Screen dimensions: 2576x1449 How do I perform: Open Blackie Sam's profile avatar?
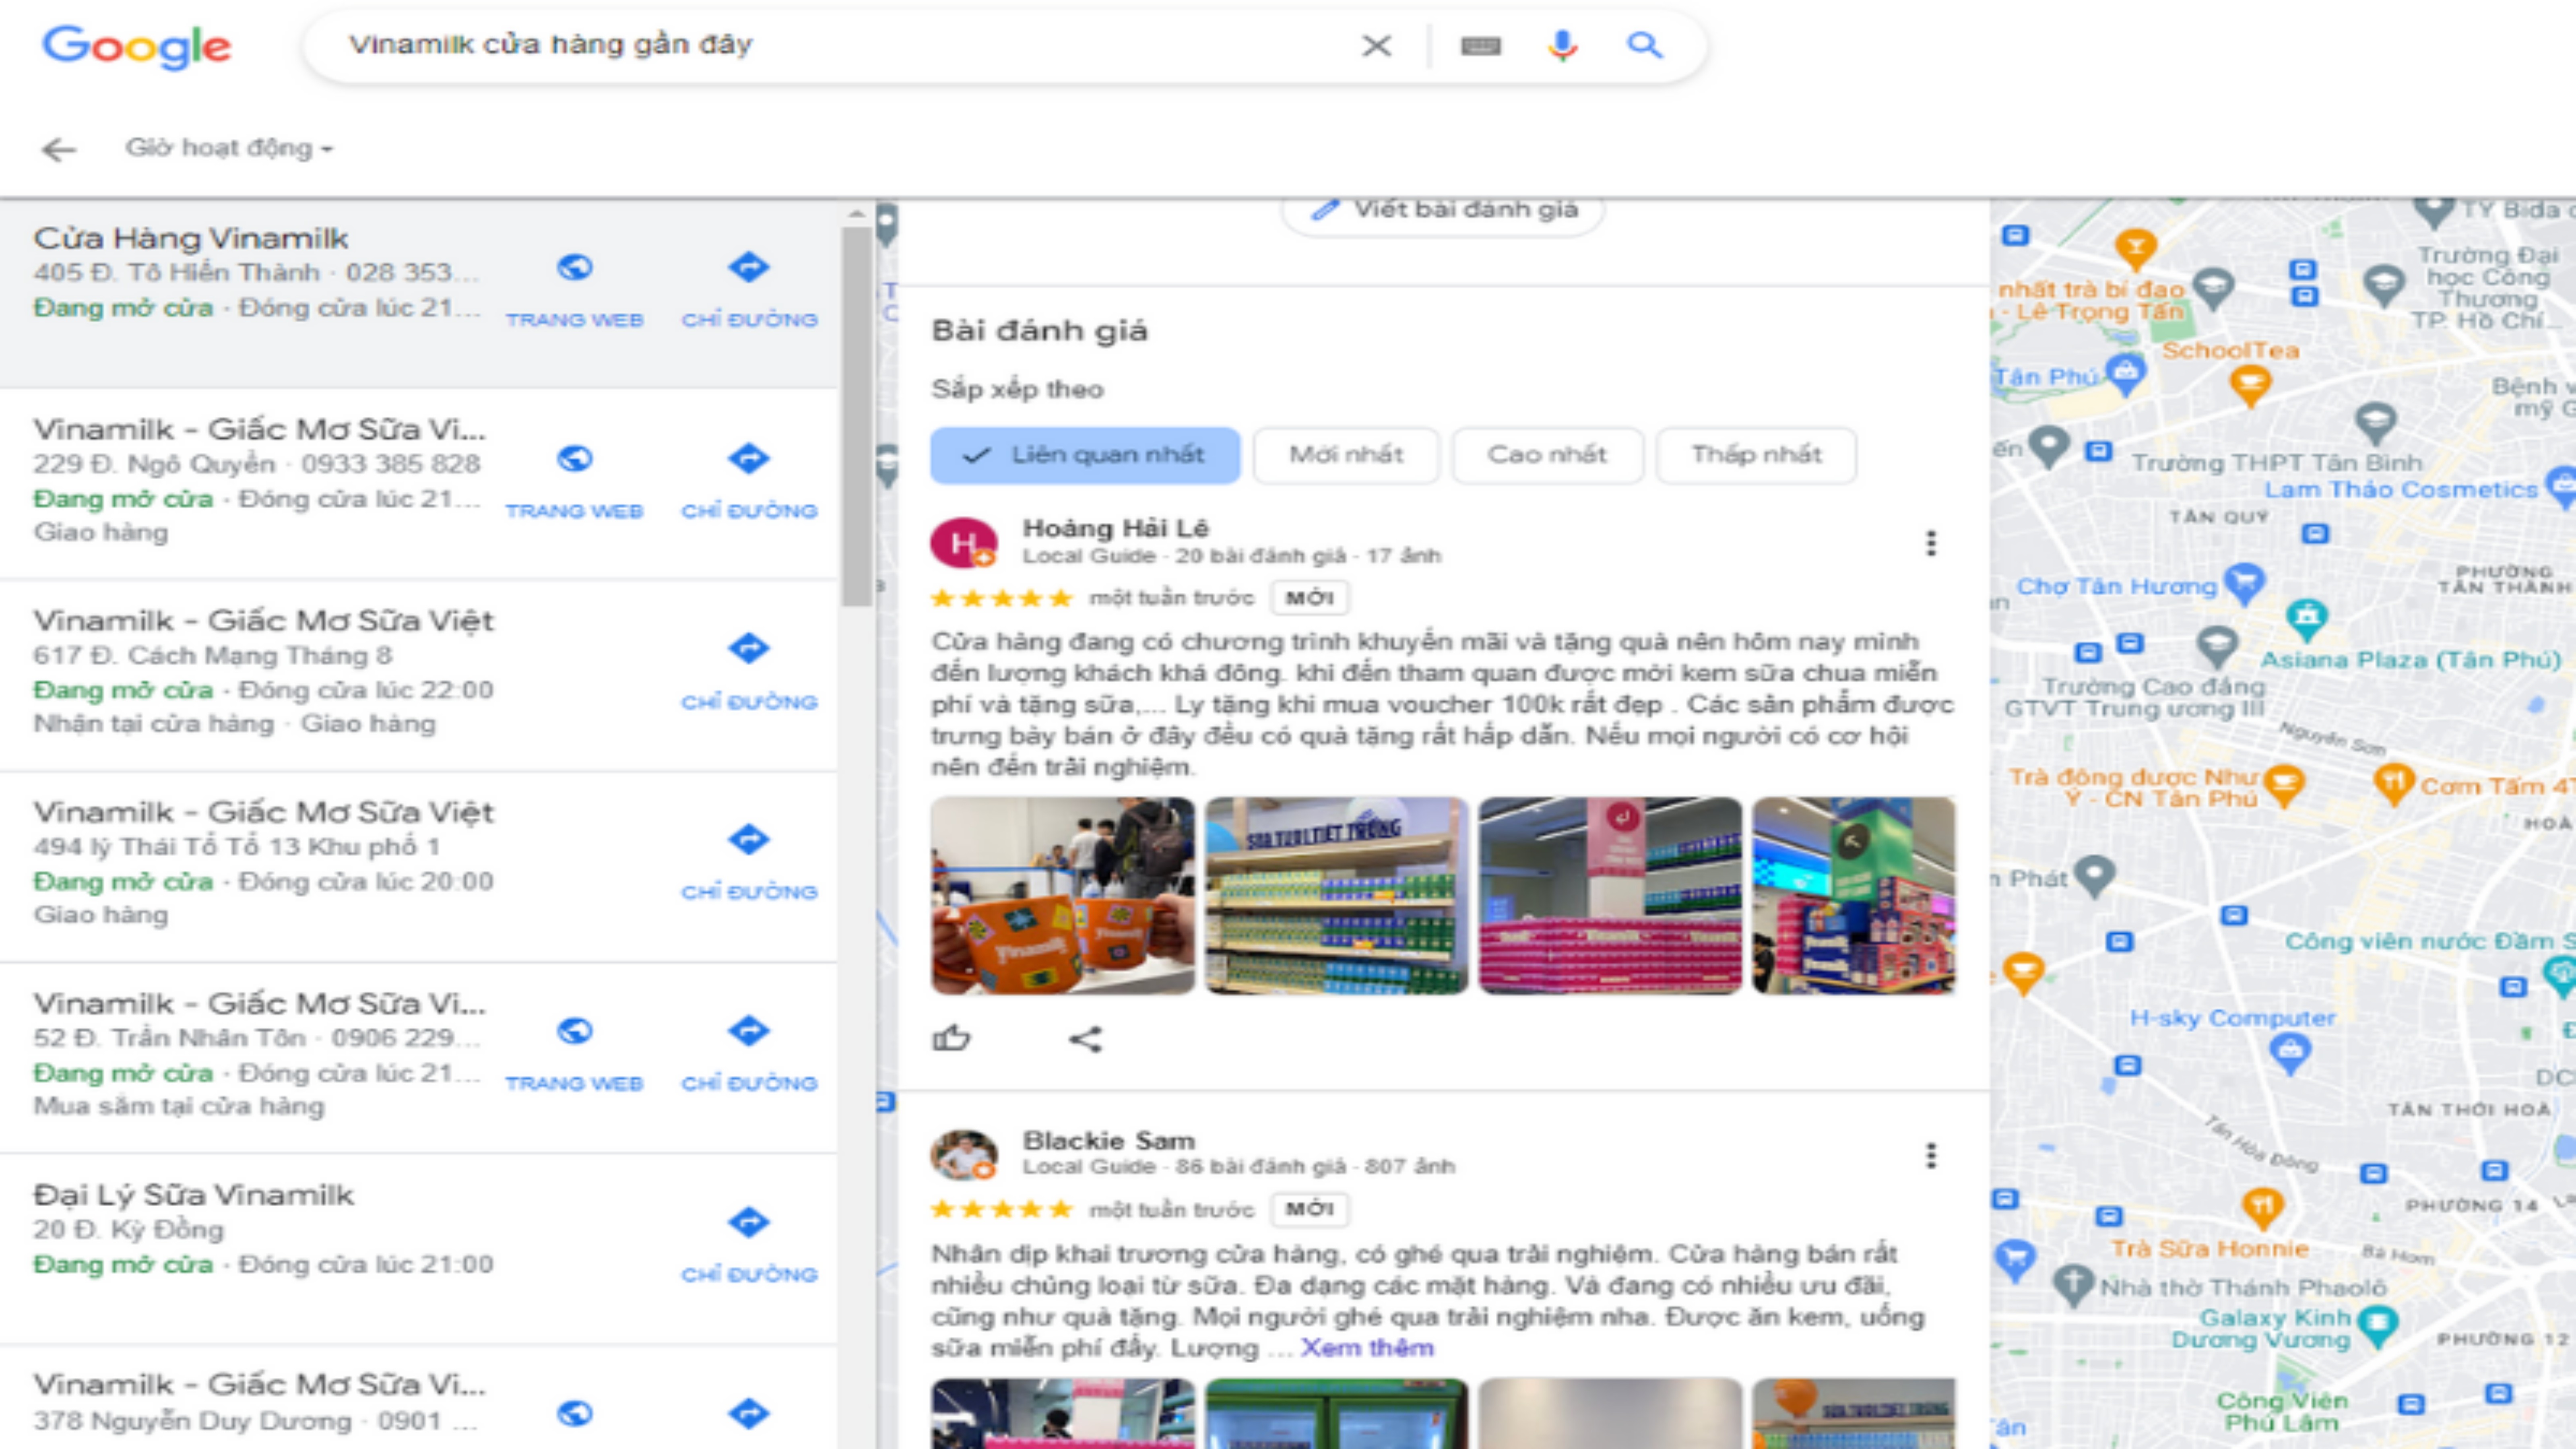click(x=963, y=1155)
